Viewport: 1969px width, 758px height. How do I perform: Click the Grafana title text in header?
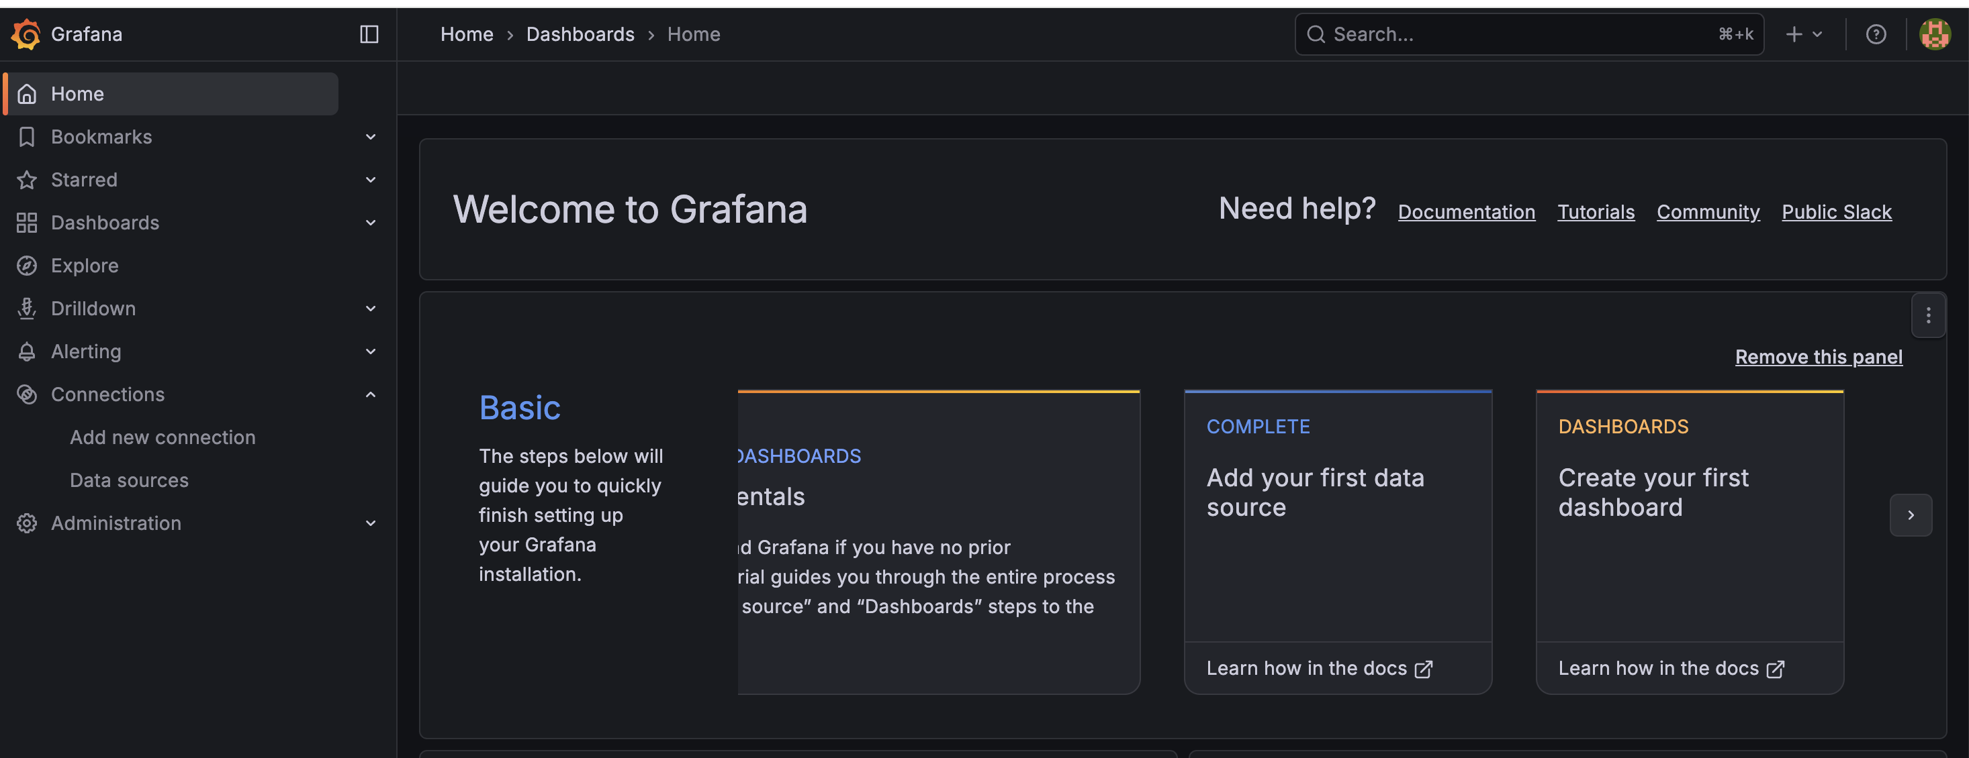(x=87, y=34)
